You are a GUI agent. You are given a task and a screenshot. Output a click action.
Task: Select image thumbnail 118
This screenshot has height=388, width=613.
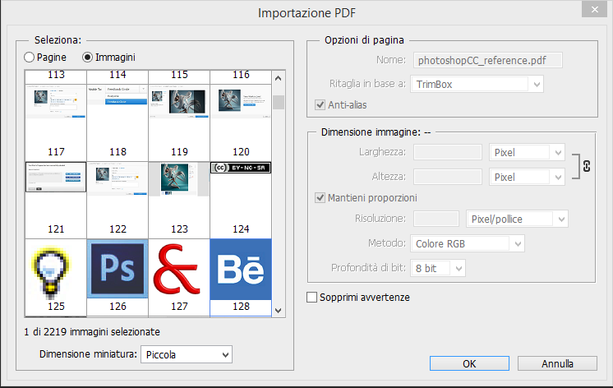click(118, 122)
